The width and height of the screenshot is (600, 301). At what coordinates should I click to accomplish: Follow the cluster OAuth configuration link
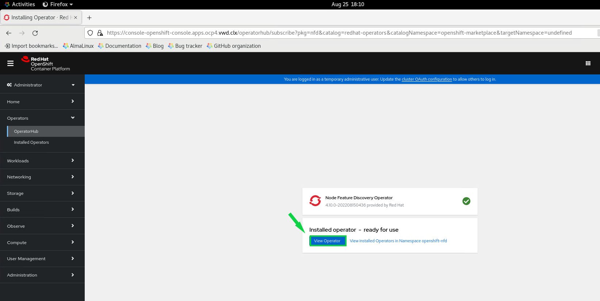[x=427, y=79]
